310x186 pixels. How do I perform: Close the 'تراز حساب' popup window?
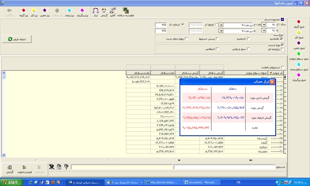(x=272, y=82)
